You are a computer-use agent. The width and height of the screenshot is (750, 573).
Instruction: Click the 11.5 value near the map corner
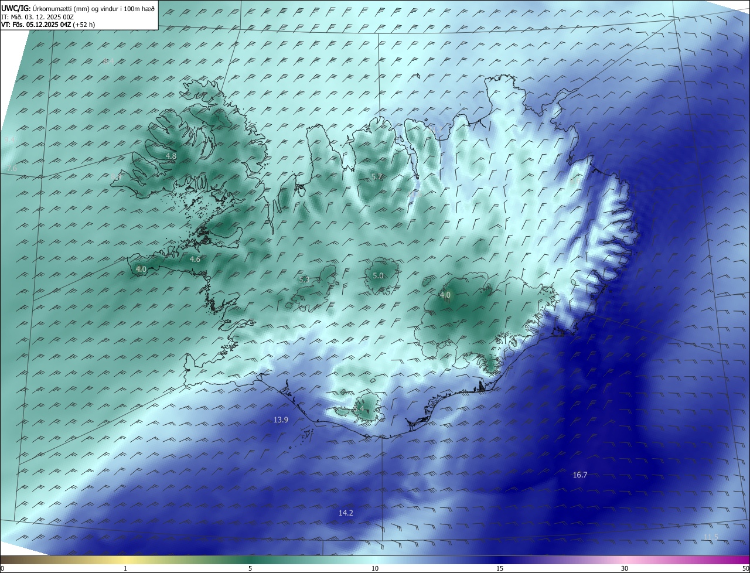(x=711, y=537)
